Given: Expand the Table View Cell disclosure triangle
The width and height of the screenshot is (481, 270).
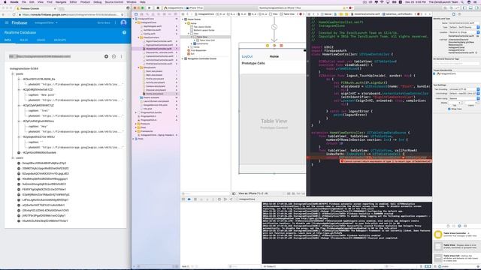Looking at the screenshot, I should pos(195,40).
